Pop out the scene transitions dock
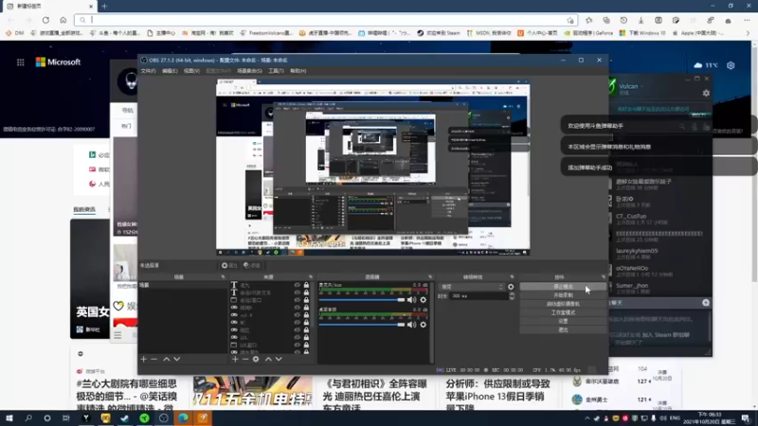This screenshot has width=758, height=426. 512,276
